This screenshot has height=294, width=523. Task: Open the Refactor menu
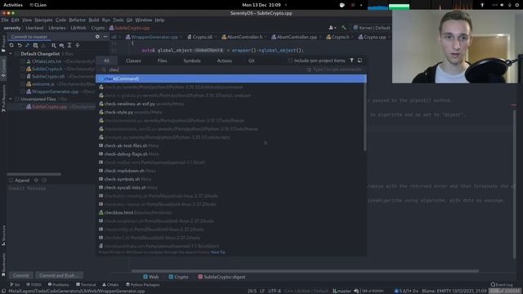point(78,20)
